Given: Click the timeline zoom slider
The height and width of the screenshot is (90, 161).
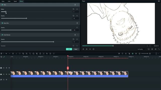Looking at the screenshot, I should pyautogui.click(x=145, y=53).
